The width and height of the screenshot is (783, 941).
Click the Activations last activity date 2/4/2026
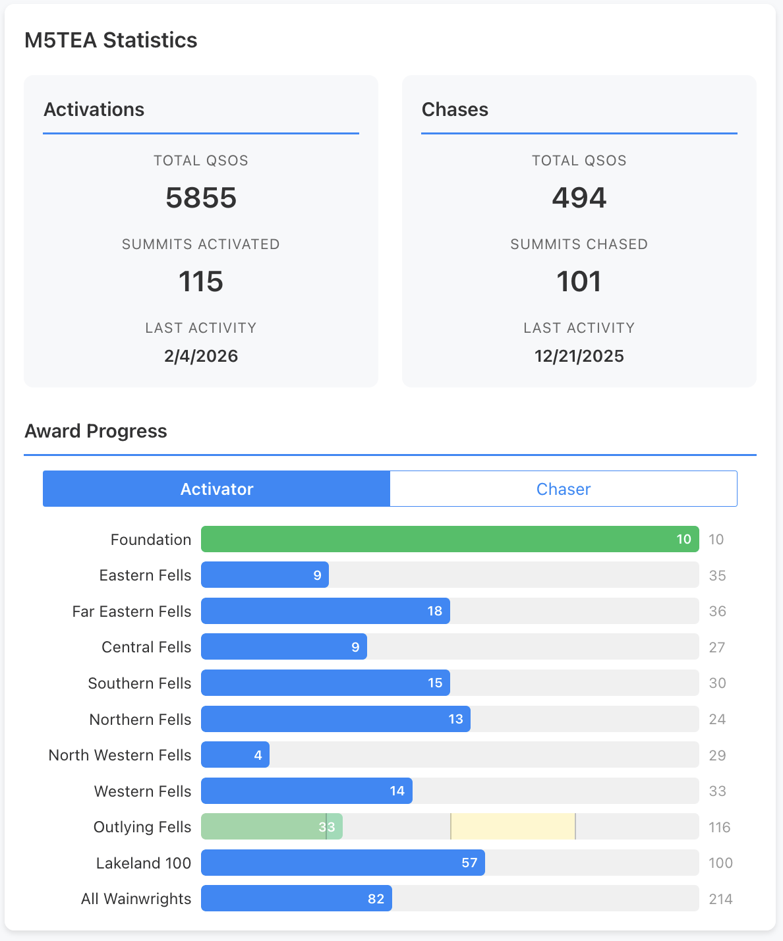tap(201, 356)
